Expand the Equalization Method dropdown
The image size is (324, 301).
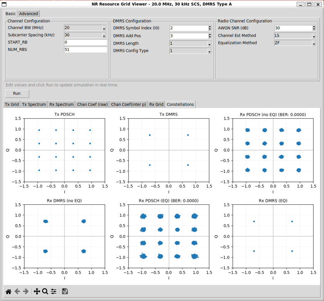tap(314, 43)
